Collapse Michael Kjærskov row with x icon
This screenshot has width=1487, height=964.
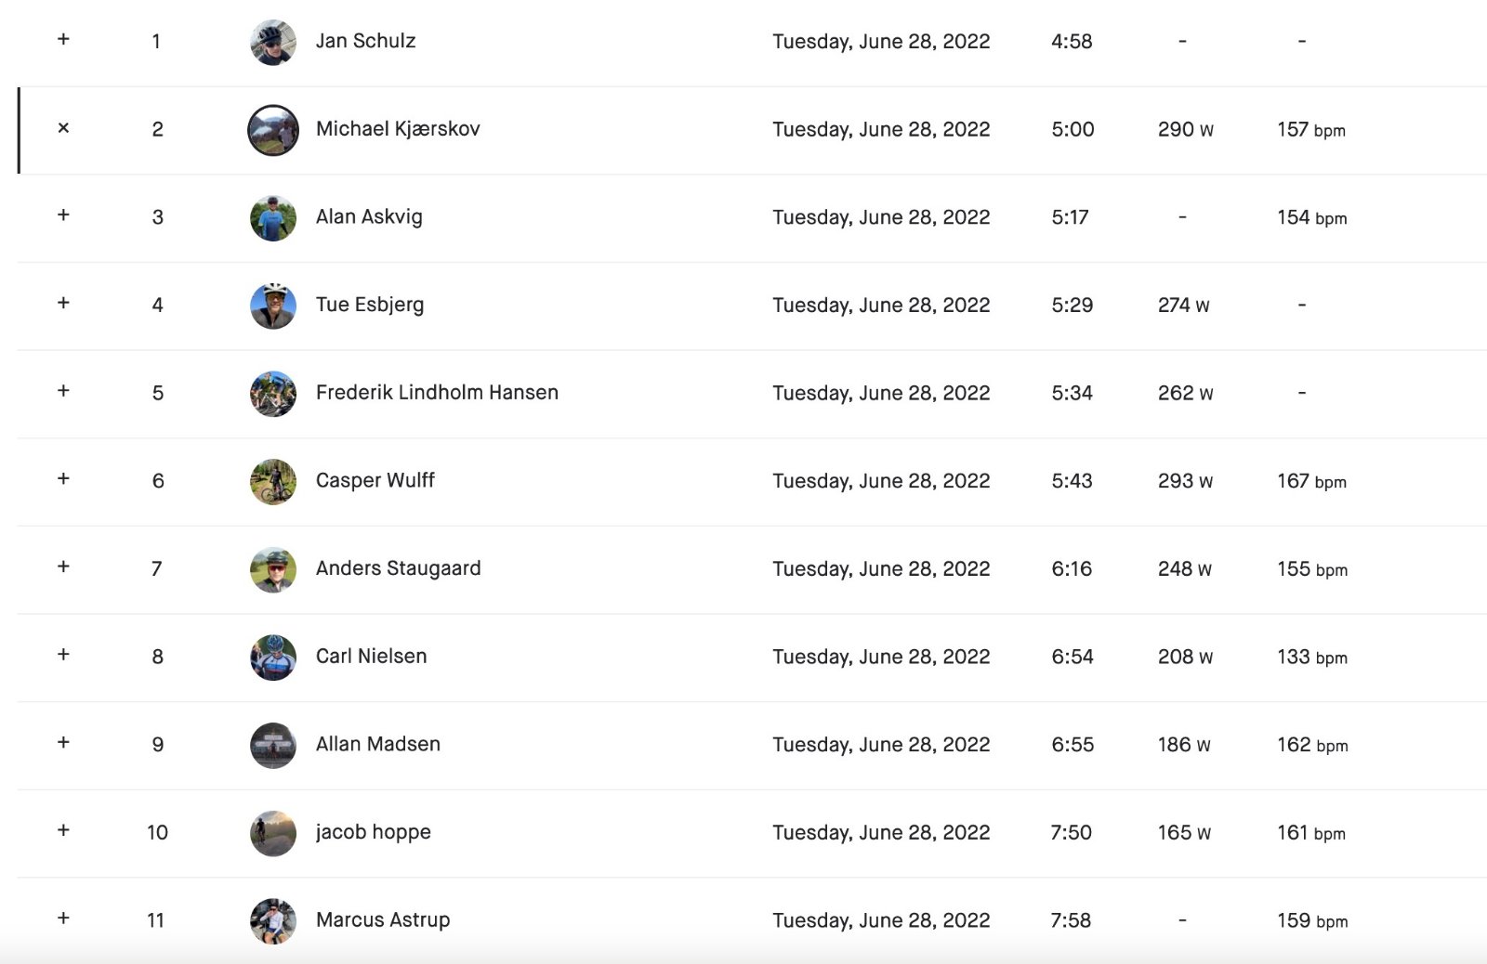[63, 127]
